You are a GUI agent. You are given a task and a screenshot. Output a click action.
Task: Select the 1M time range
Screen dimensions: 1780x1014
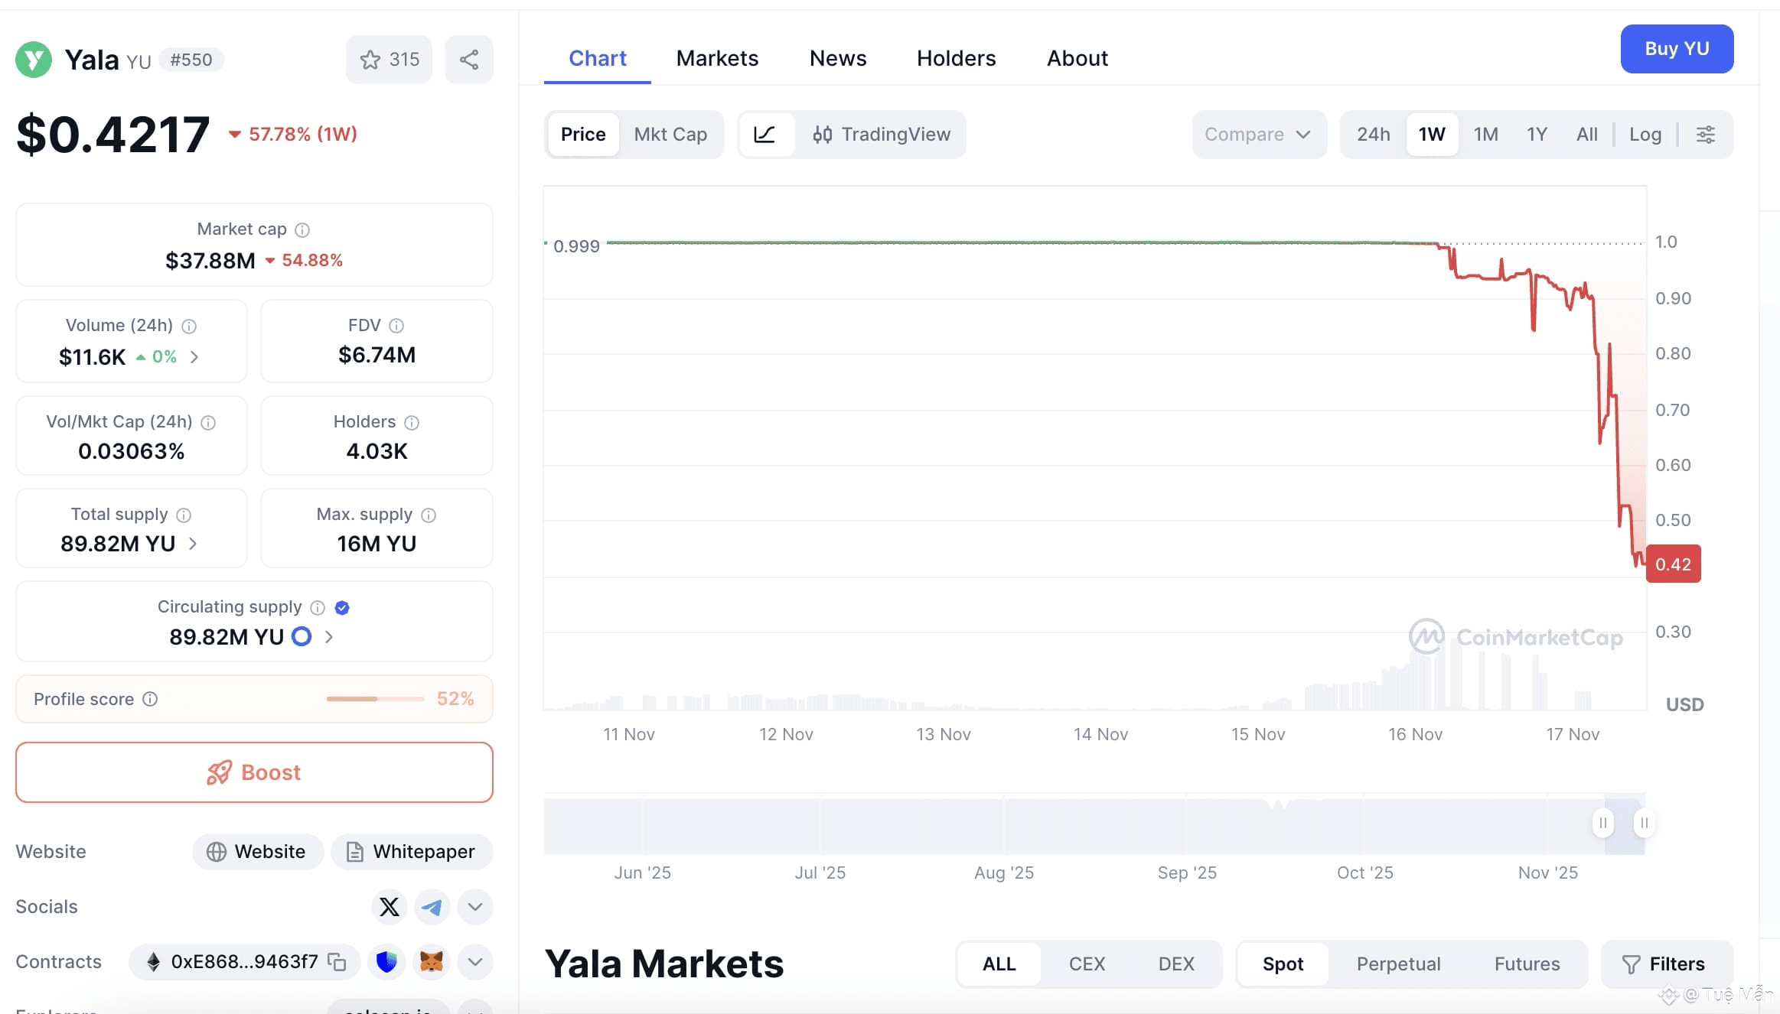click(1486, 135)
